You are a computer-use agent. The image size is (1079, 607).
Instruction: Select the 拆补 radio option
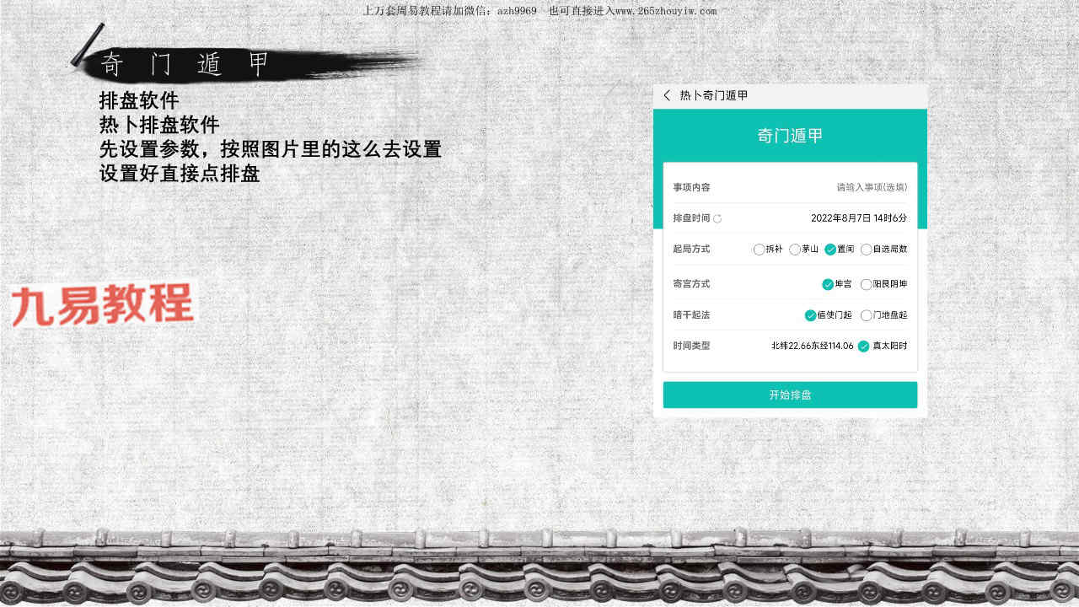768,250
